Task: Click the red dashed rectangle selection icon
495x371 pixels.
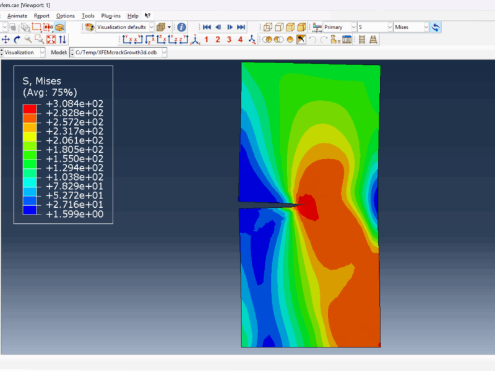Action: [37, 27]
